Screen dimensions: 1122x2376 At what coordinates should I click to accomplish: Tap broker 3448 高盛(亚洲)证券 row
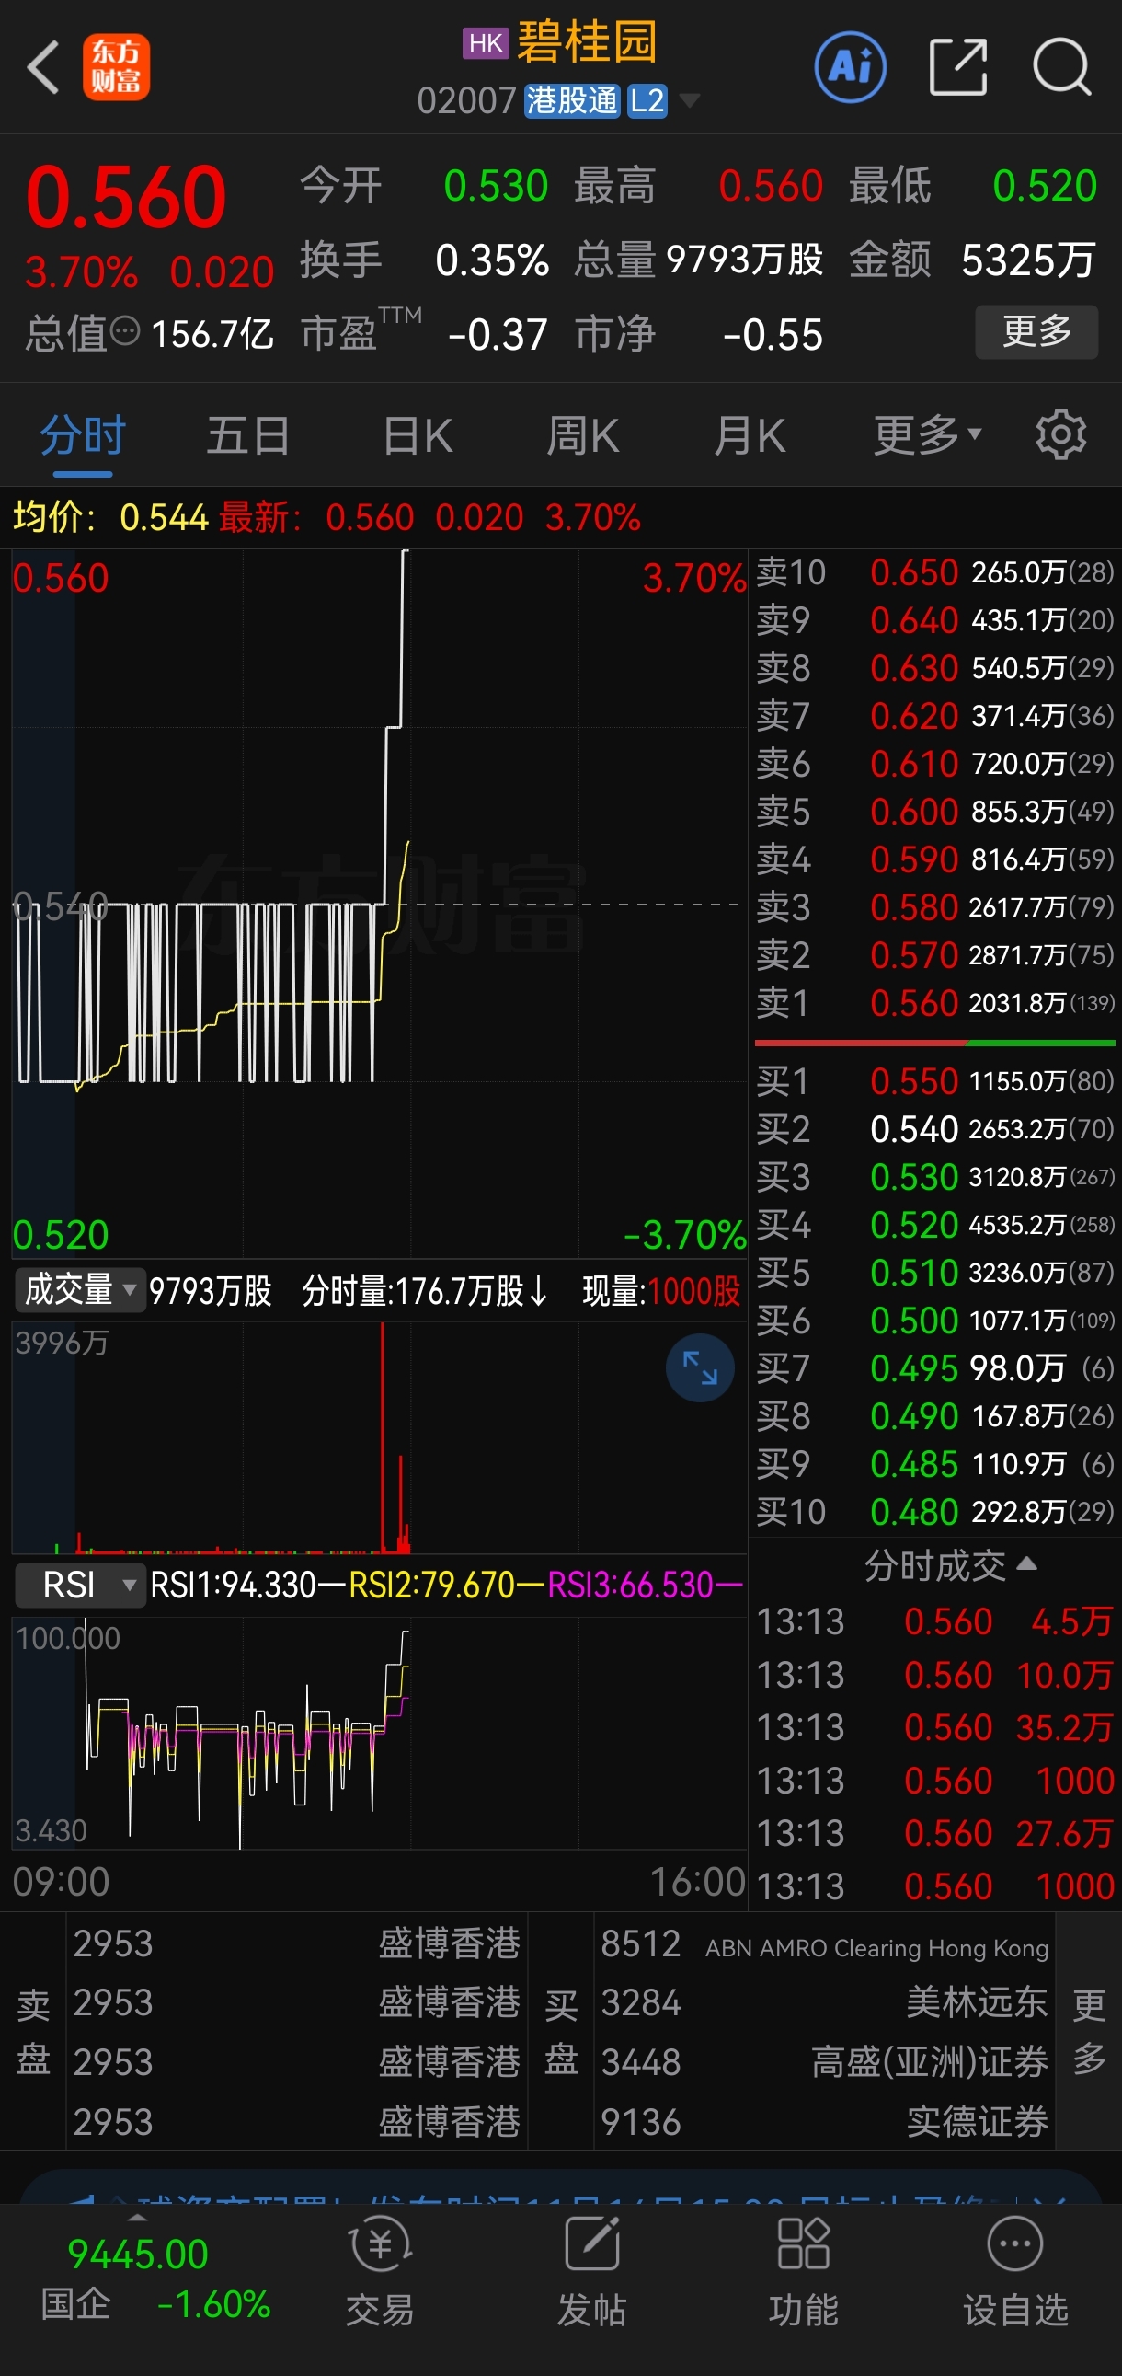coord(824,2061)
